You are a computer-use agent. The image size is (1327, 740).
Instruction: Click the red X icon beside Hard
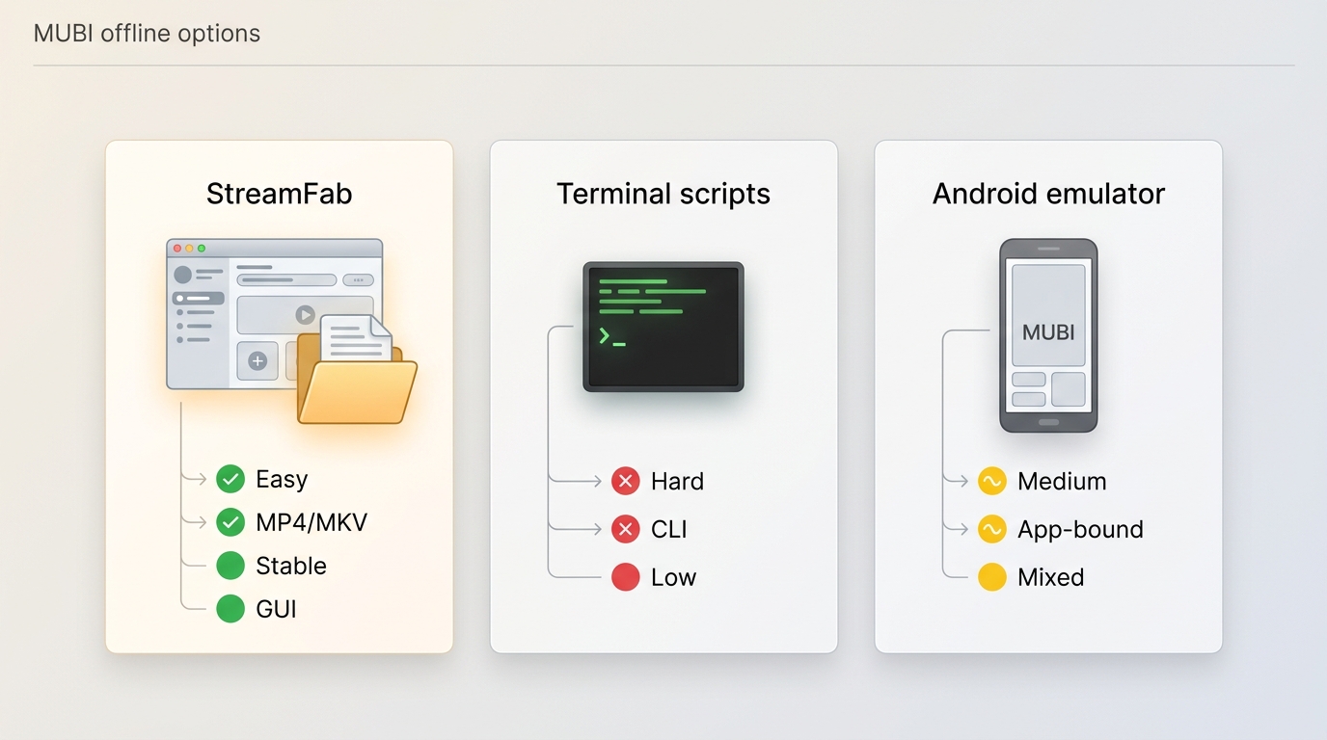click(x=626, y=481)
